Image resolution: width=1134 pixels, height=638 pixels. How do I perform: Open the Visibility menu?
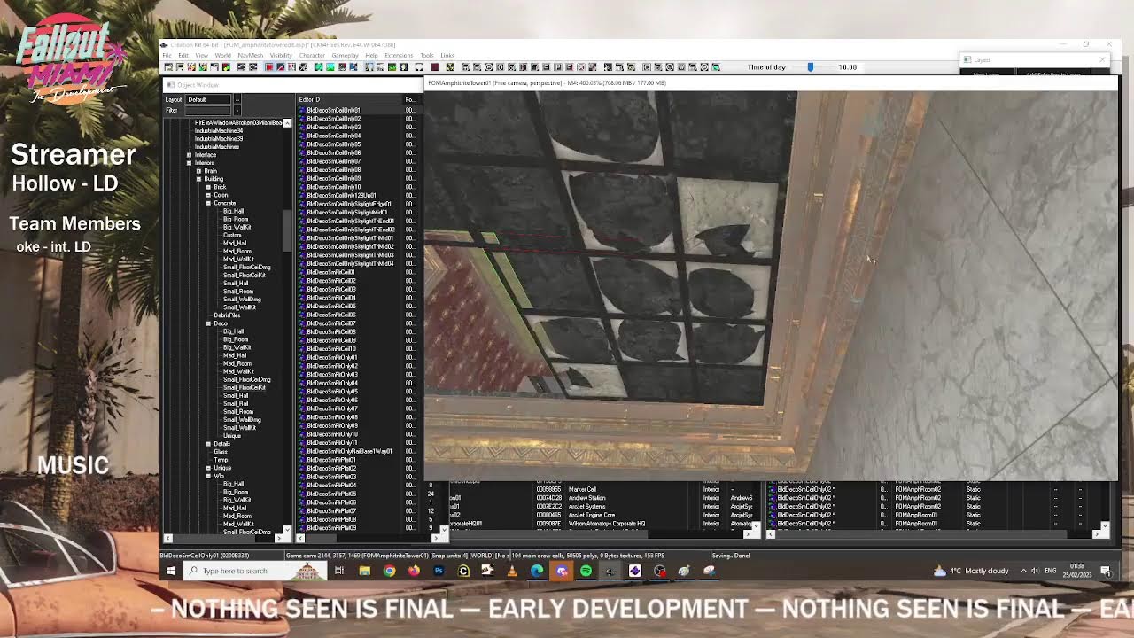coord(281,55)
